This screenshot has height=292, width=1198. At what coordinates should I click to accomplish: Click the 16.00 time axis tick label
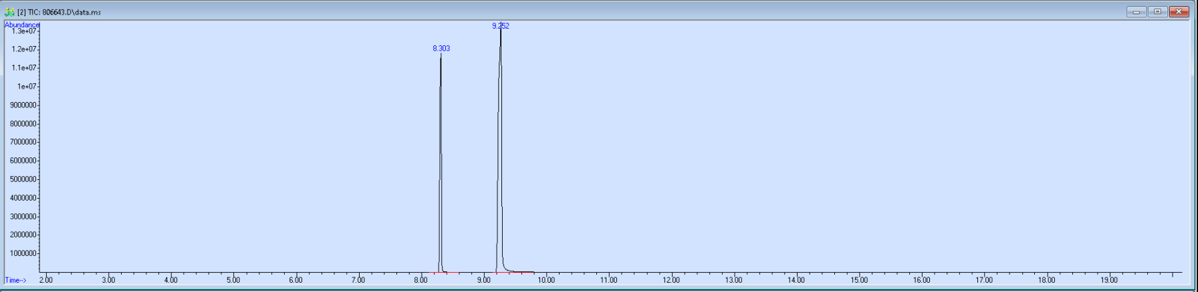921,281
